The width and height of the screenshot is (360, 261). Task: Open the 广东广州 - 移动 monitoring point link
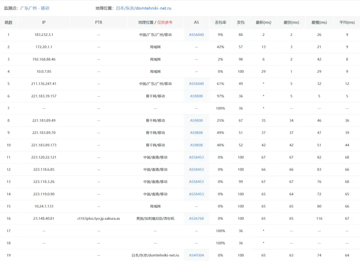(x=35, y=8)
